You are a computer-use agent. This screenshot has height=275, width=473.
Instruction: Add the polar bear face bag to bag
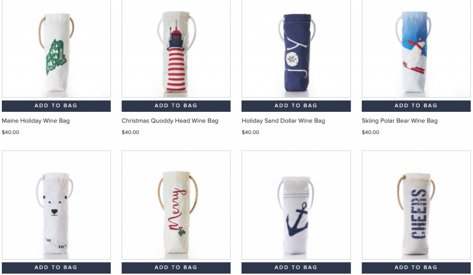click(56, 268)
